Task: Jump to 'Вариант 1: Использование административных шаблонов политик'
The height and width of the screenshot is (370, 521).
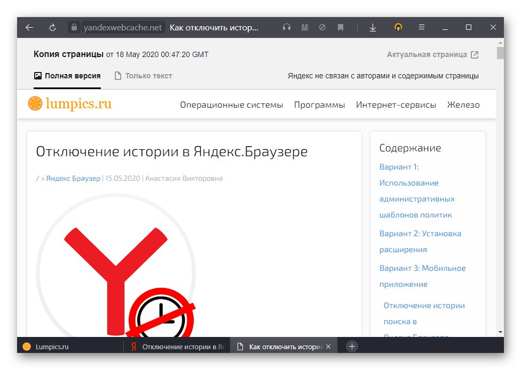Action: [x=417, y=191]
